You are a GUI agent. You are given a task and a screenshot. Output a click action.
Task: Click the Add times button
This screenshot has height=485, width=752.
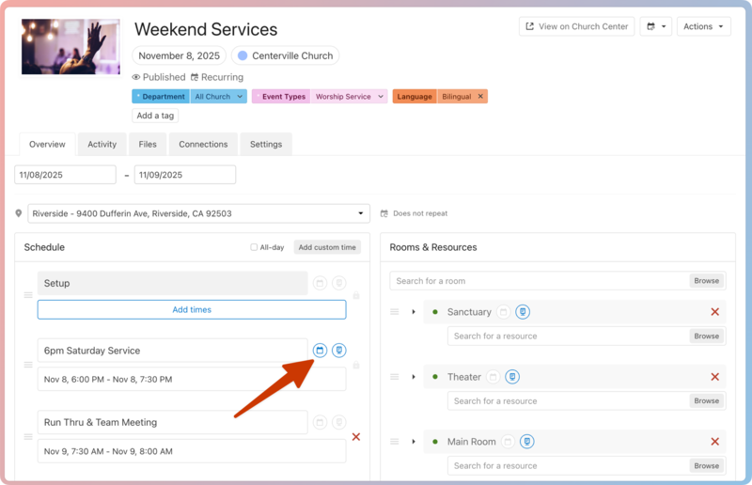192,309
